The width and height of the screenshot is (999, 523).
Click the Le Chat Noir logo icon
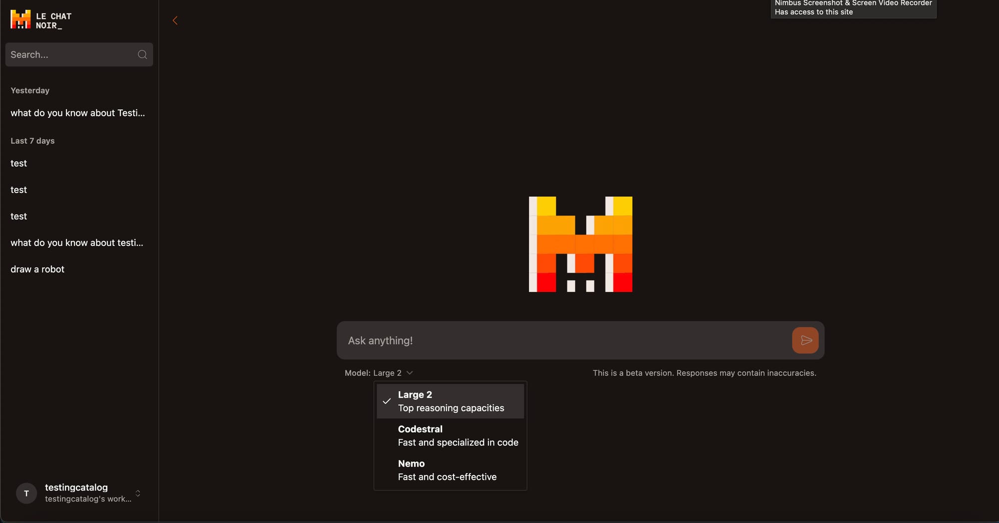(x=20, y=20)
